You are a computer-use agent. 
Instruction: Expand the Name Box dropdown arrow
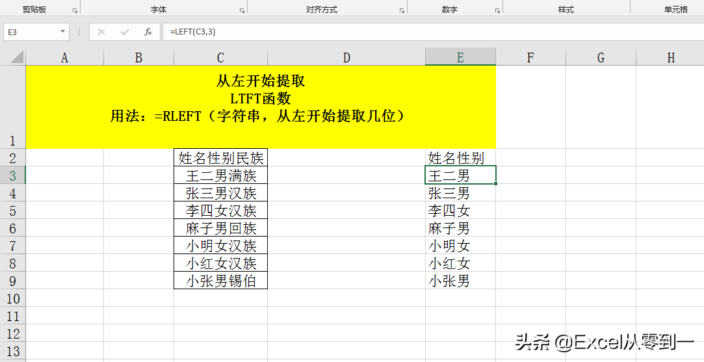[x=62, y=32]
